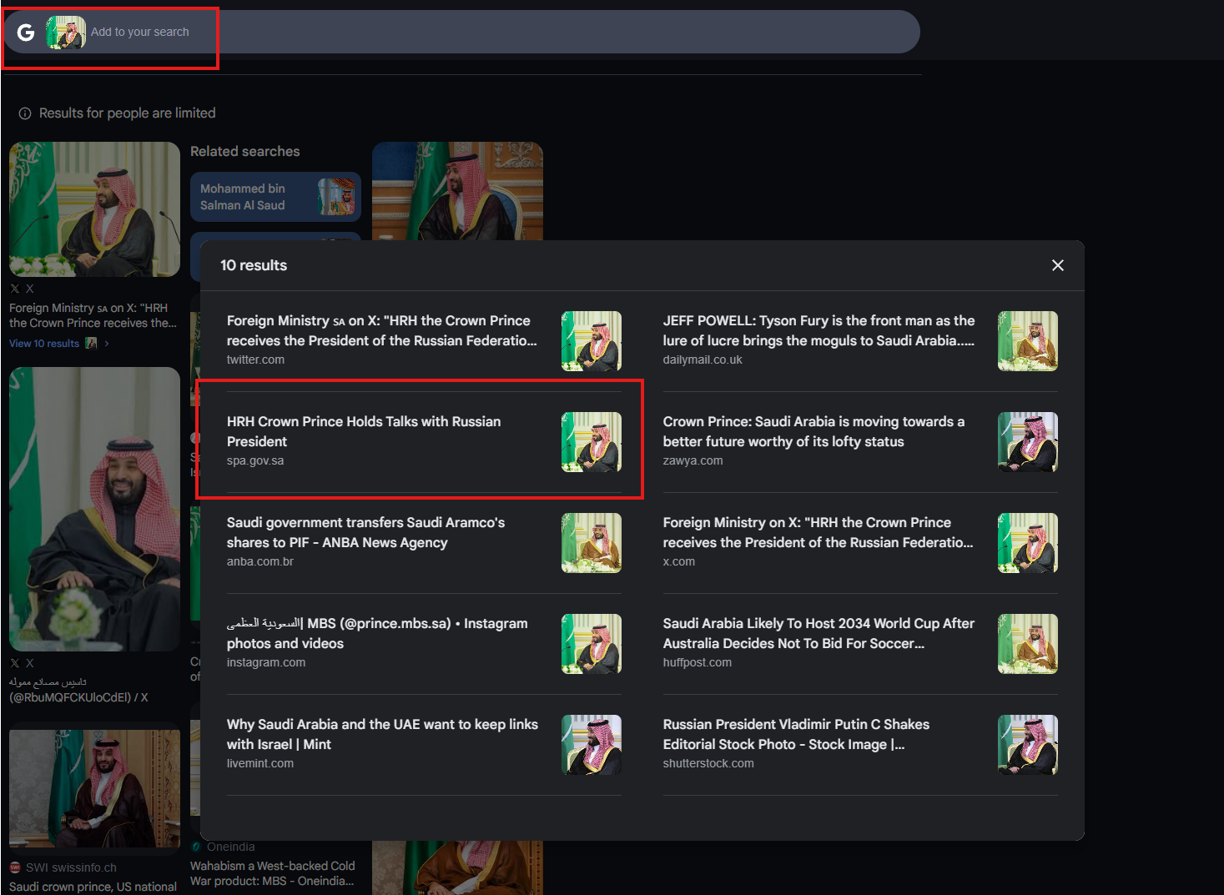
Task: Open huffpost.com 2034 World Cup result
Action: click(x=860, y=643)
